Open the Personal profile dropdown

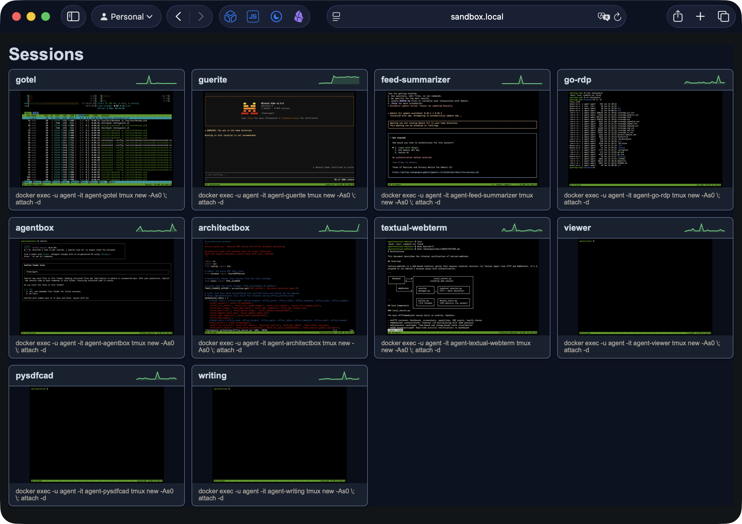[x=126, y=16]
